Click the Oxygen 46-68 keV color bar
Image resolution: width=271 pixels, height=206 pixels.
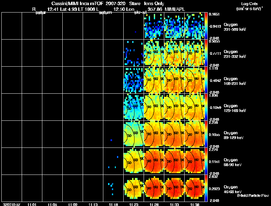206,188
